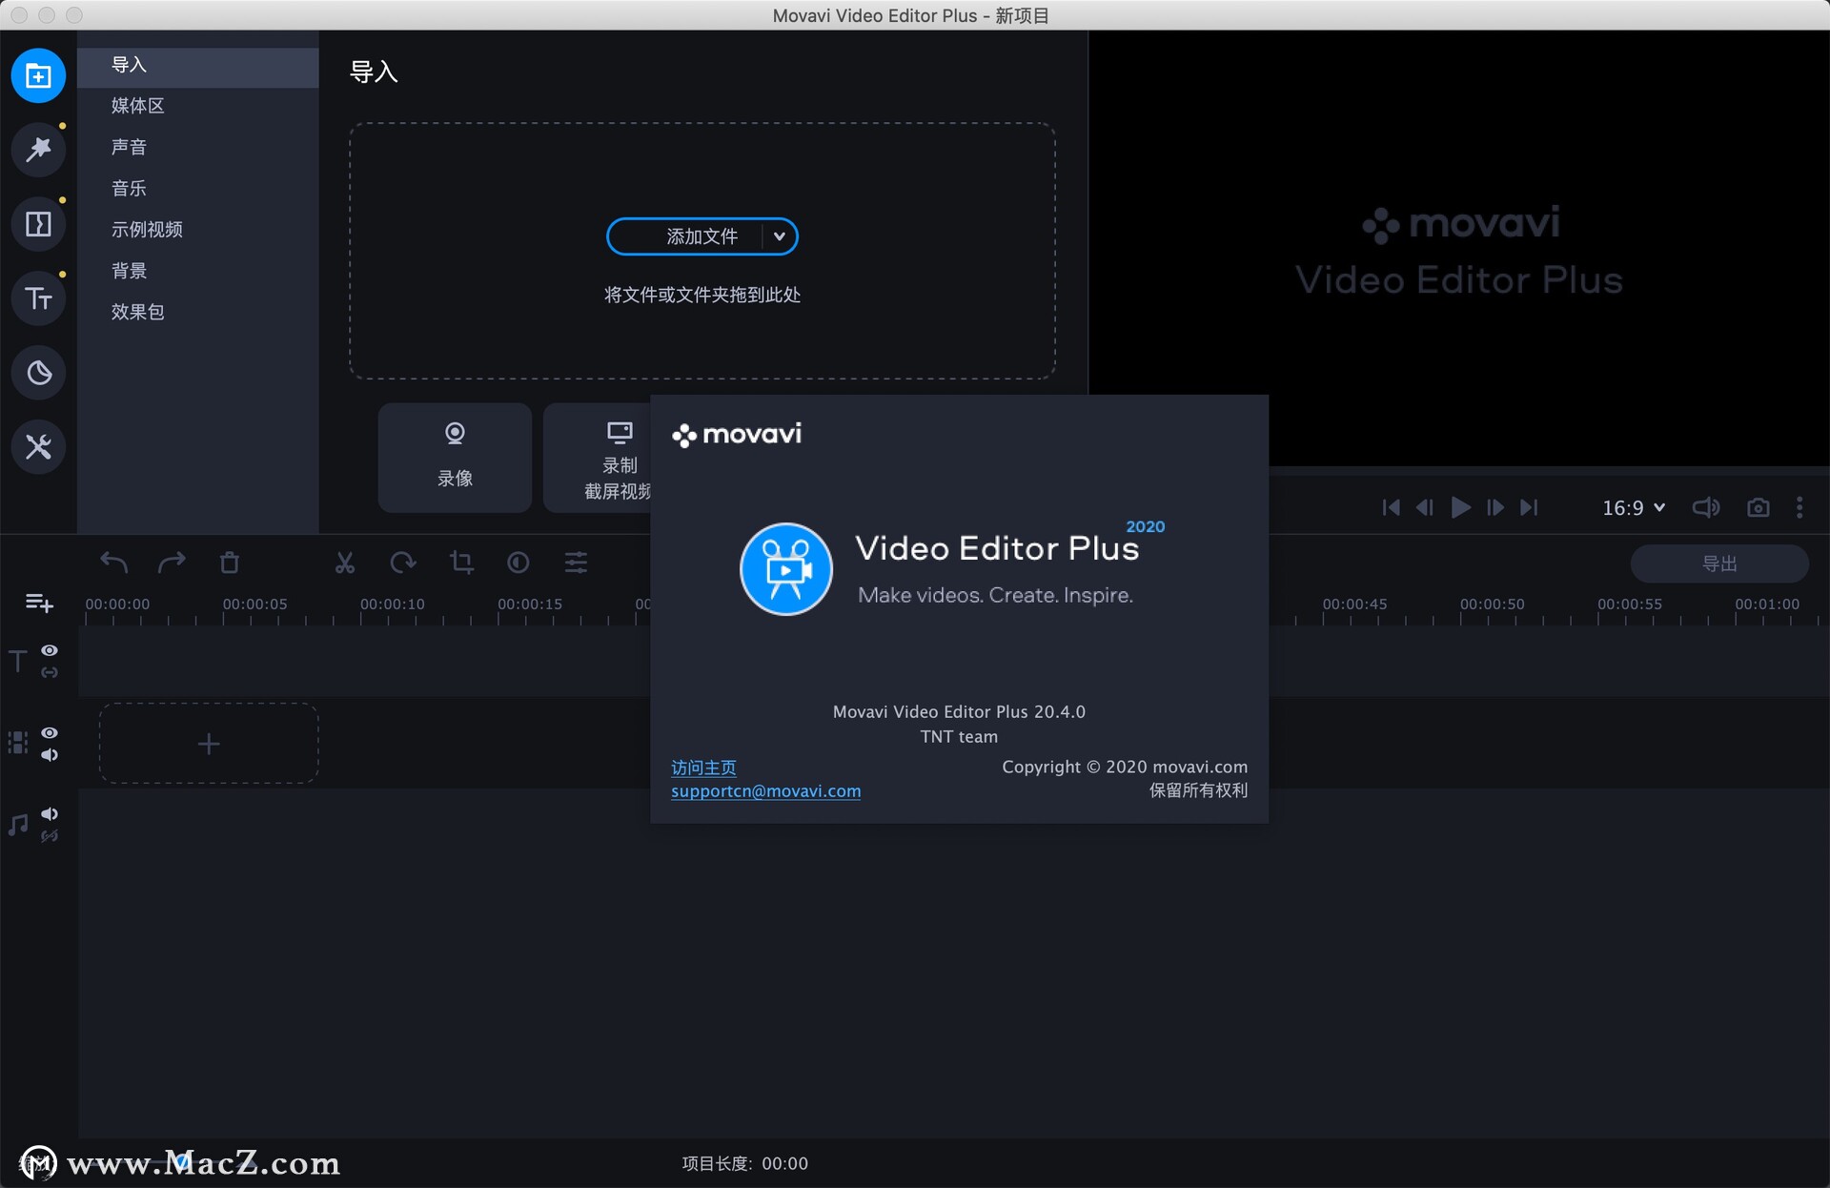The height and width of the screenshot is (1188, 1830).
Task: Skip to the start of the clip
Action: (1391, 507)
